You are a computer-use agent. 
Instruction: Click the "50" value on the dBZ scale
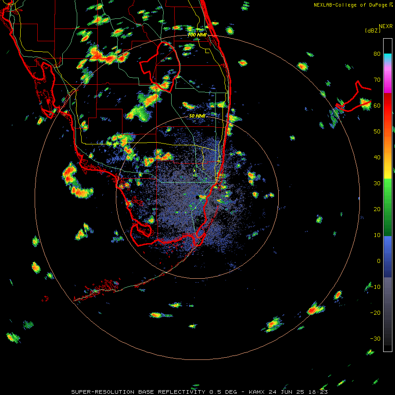pyautogui.click(x=377, y=132)
